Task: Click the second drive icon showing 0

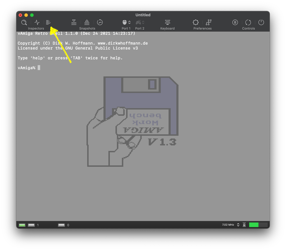Action: (61, 225)
